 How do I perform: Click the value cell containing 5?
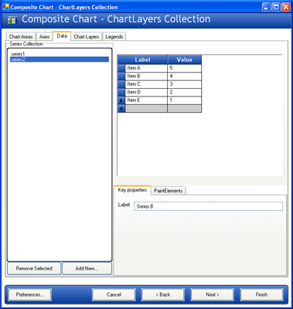tap(184, 68)
